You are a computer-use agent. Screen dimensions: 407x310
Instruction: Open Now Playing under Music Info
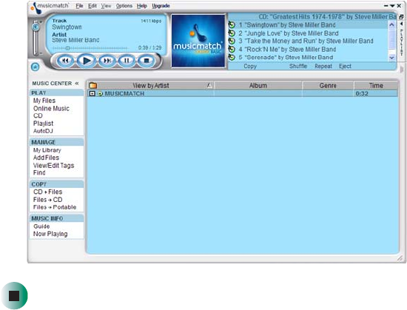tap(50, 234)
